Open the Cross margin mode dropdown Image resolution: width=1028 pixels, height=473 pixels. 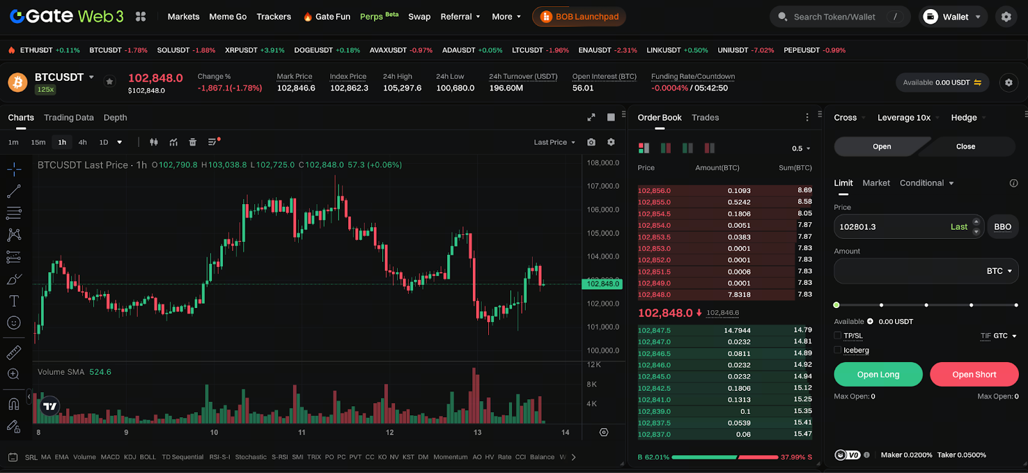pyautogui.click(x=850, y=117)
